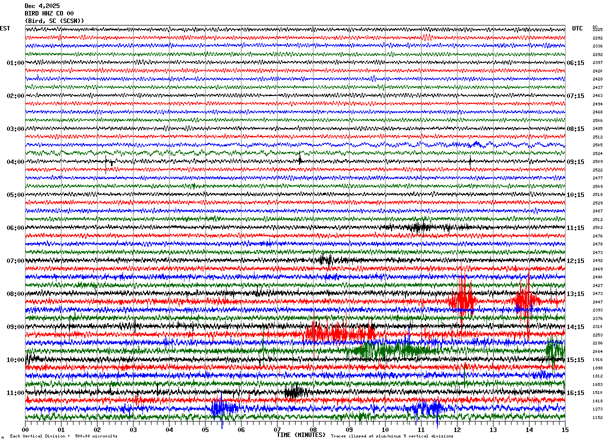Select the 02:00 EST row label

point(15,96)
